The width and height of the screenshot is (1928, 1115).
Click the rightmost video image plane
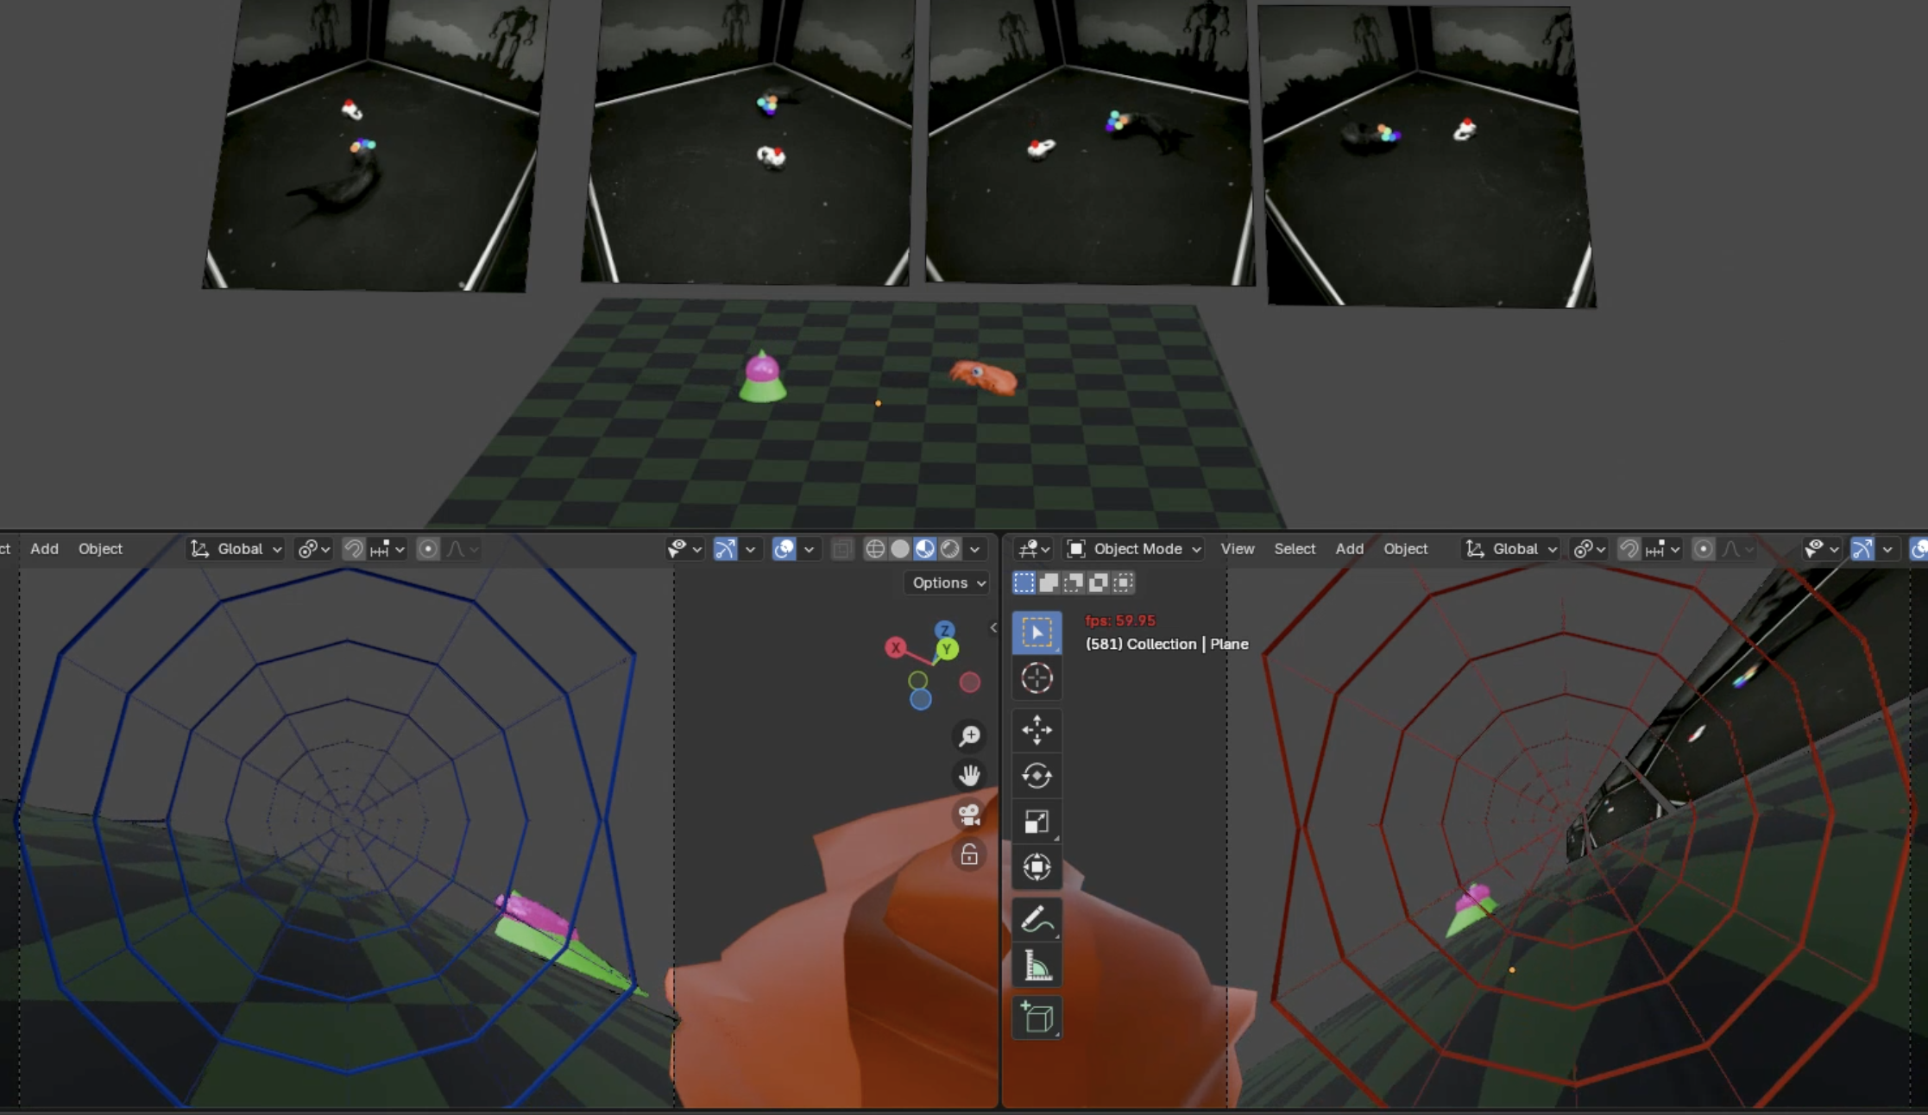pyautogui.click(x=1427, y=155)
